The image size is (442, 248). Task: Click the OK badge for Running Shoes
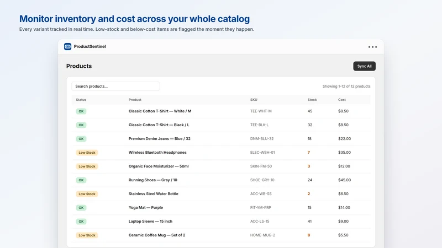point(81,180)
